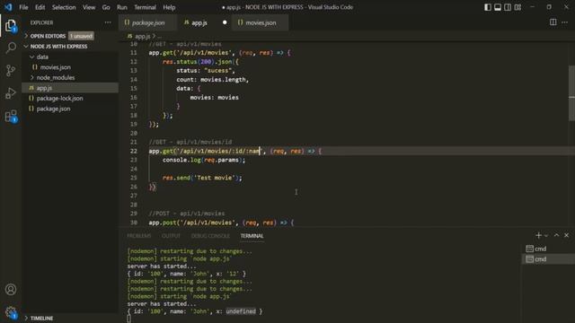This screenshot has width=575, height=323.
Task: Open the Selection menu
Action: coord(64,7)
